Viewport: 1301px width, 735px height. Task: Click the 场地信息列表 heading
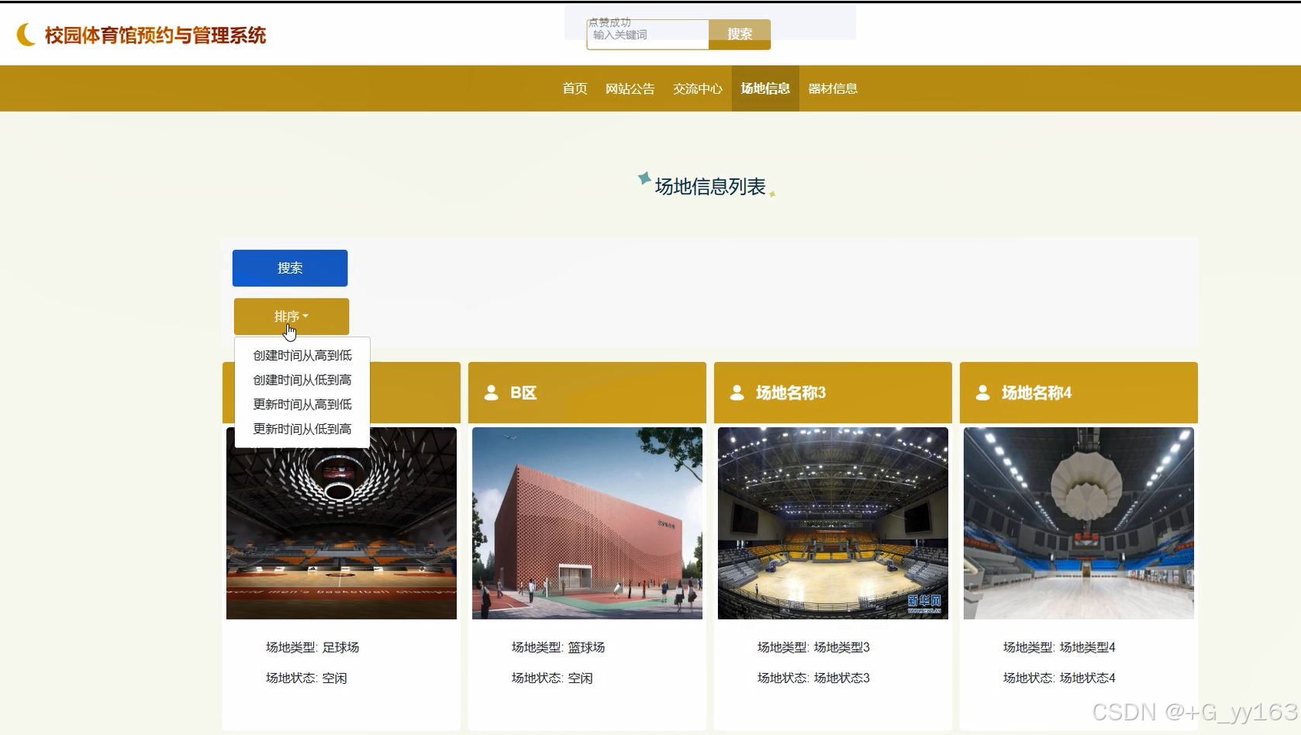pos(710,187)
